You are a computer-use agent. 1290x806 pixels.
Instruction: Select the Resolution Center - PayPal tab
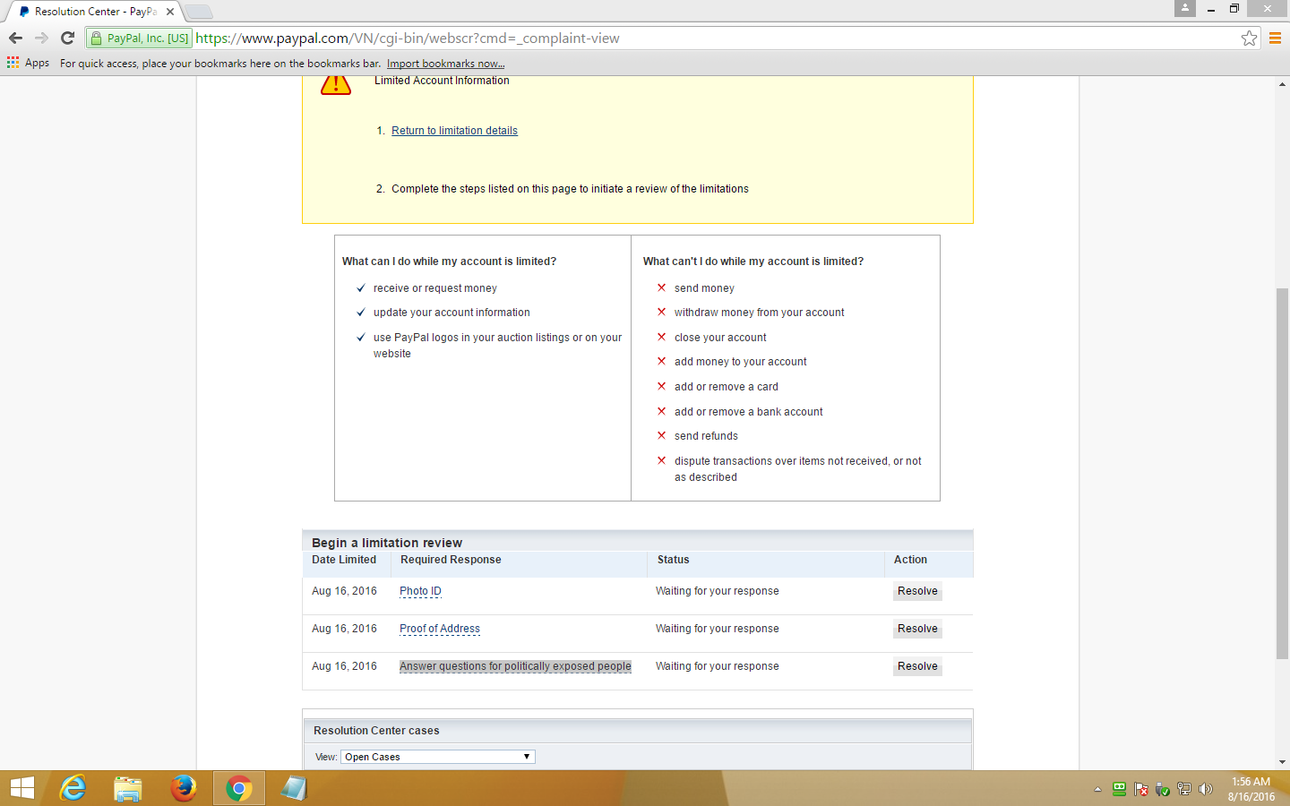[x=95, y=12]
